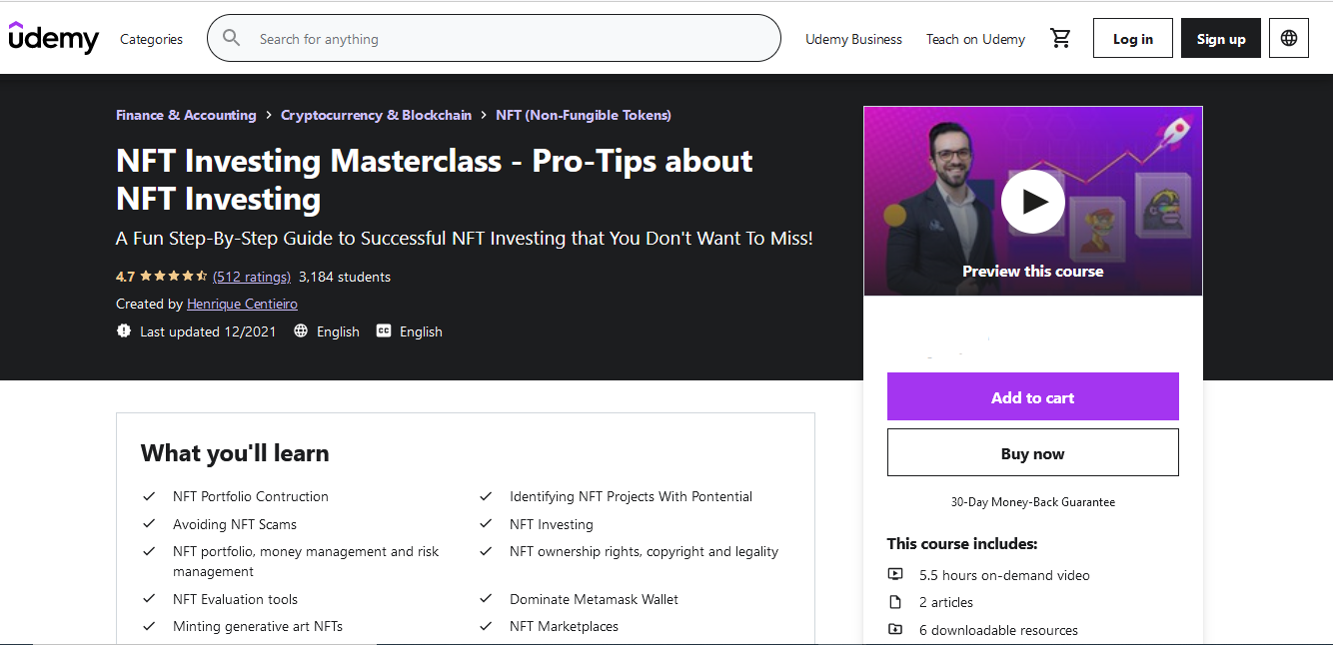The height and width of the screenshot is (645, 1333).
Task: Click checkmark beside NFT Evaluation tools
Action: pos(149,599)
